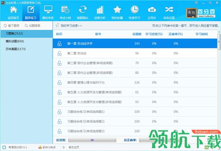
Task: Click the chapter list vertical scrollbar
Action: pyautogui.click(x=219, y=41)
